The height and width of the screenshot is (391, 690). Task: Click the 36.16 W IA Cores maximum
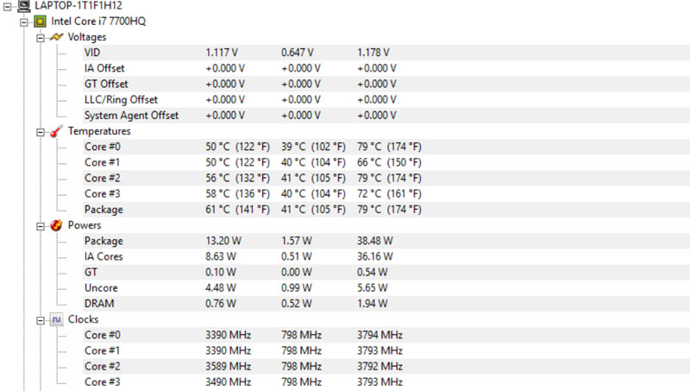(375, 256)
